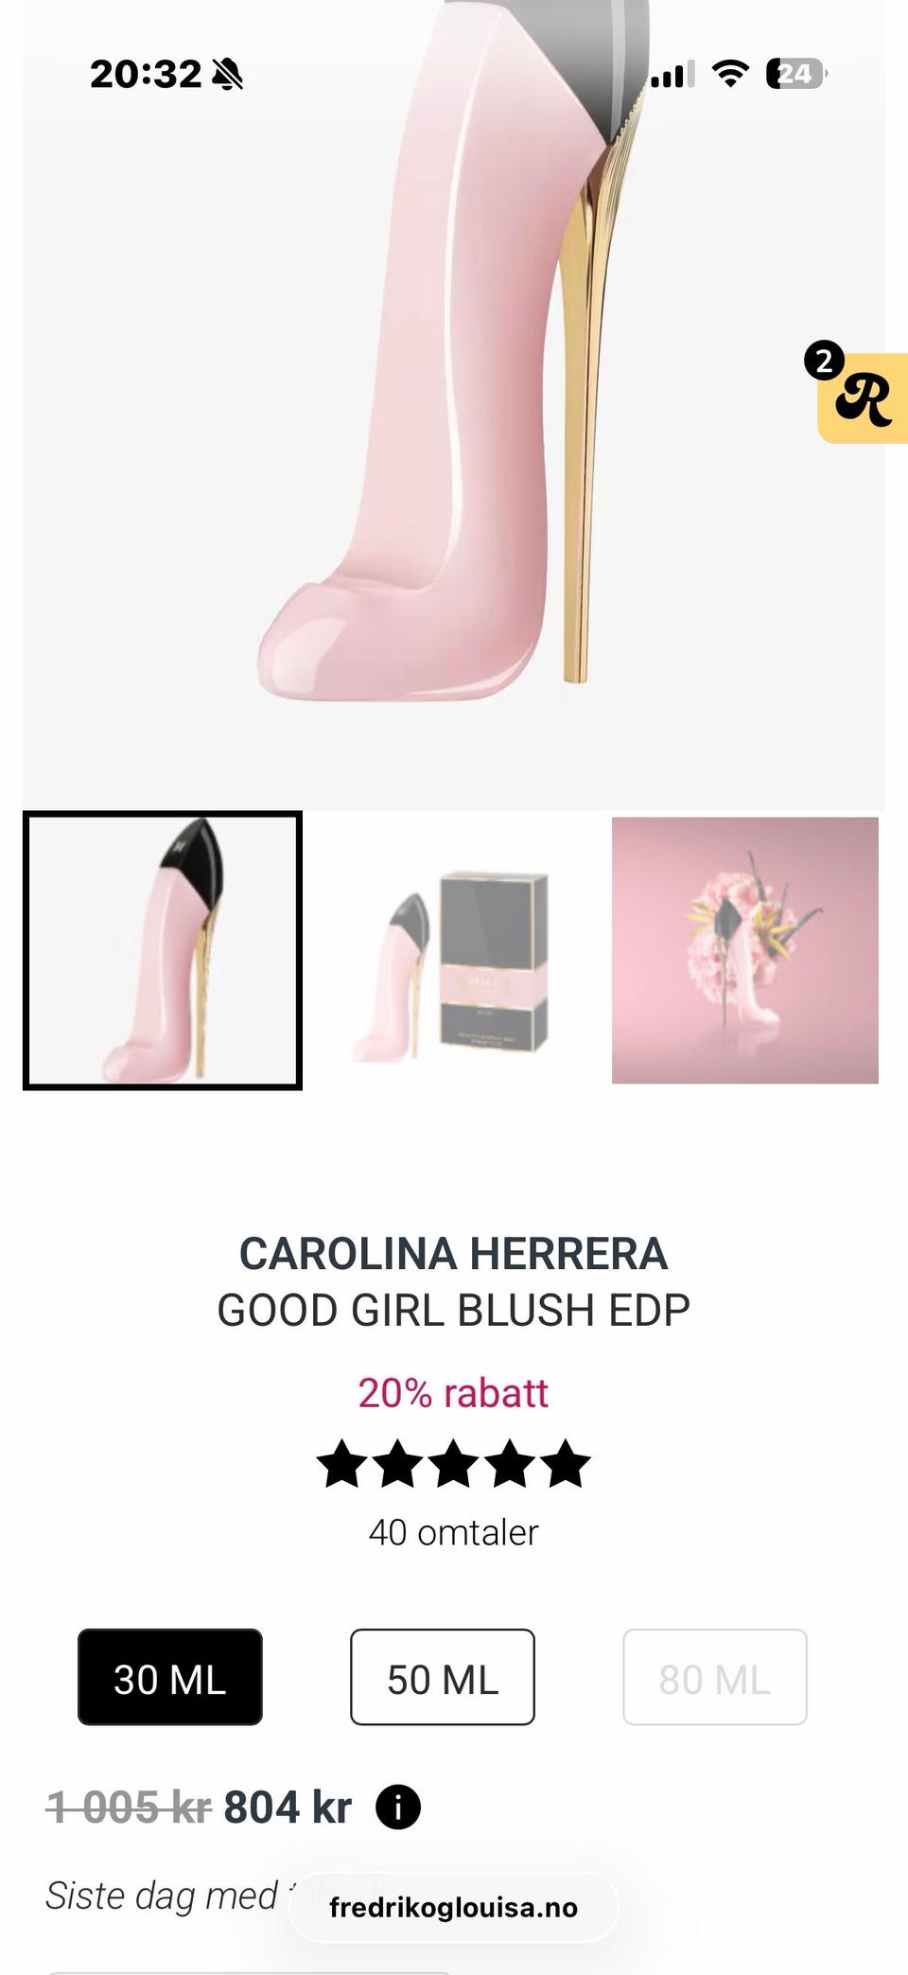The height and width of the screenshot is (1975, 908).
Task: Open the yellow R rewards badge
Action: click(864, 397)
